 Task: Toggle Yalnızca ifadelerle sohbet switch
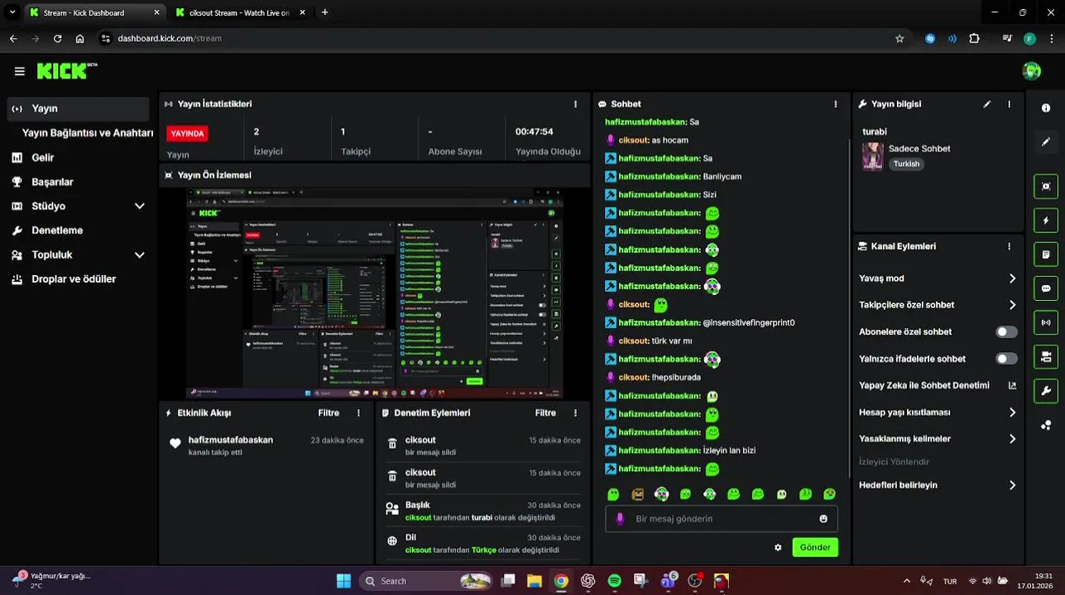click(x=1006, y=359)
